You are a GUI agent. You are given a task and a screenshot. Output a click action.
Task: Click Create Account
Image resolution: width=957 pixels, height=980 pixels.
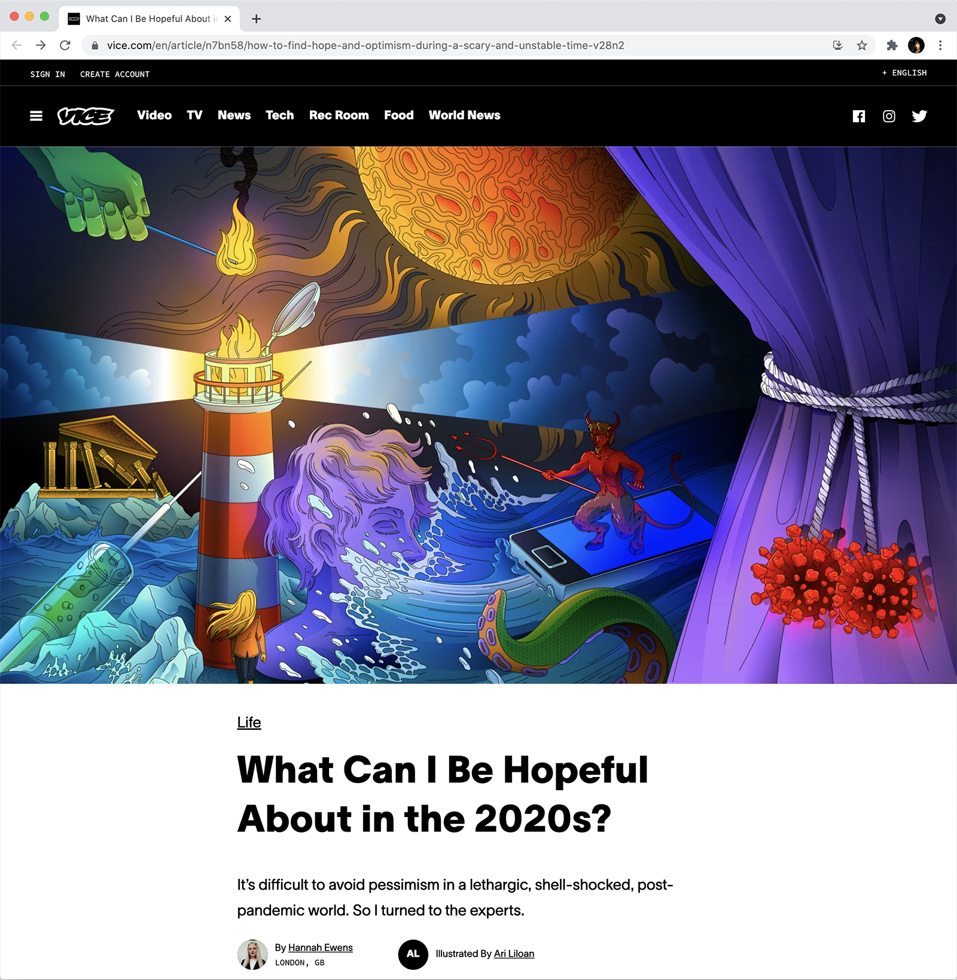[x=115, y=74]
